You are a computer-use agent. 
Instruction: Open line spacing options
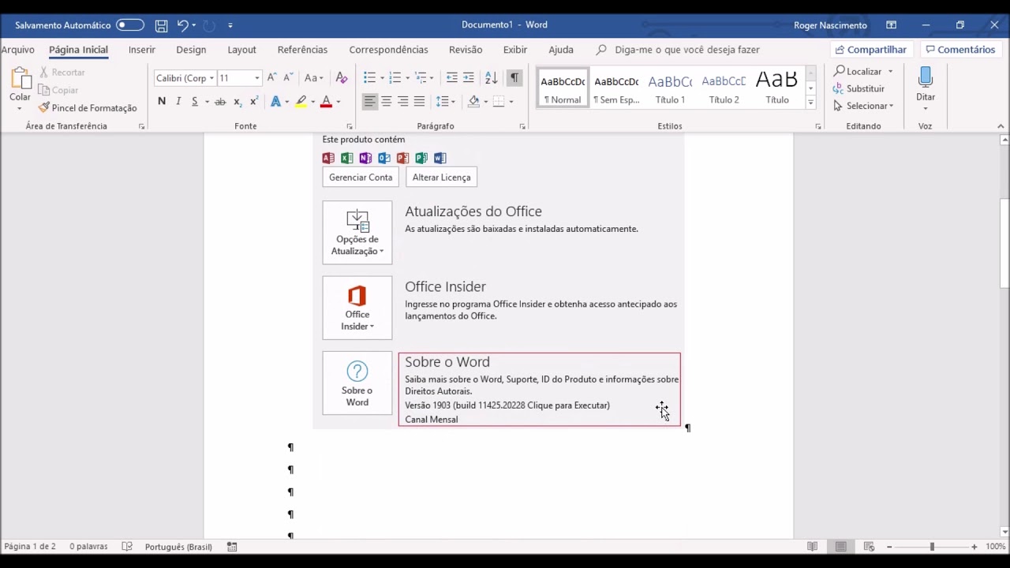445,101
